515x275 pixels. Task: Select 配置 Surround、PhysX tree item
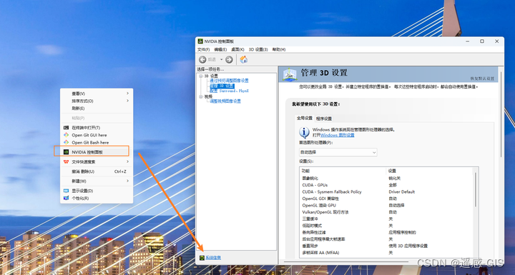[x=230, y=91]
